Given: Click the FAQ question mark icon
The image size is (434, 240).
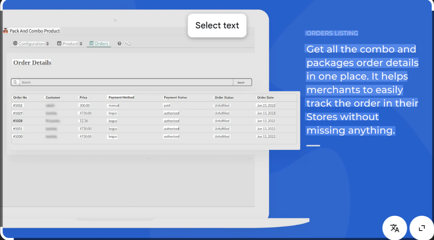Looking at the screenshot, I should (119, 43).
